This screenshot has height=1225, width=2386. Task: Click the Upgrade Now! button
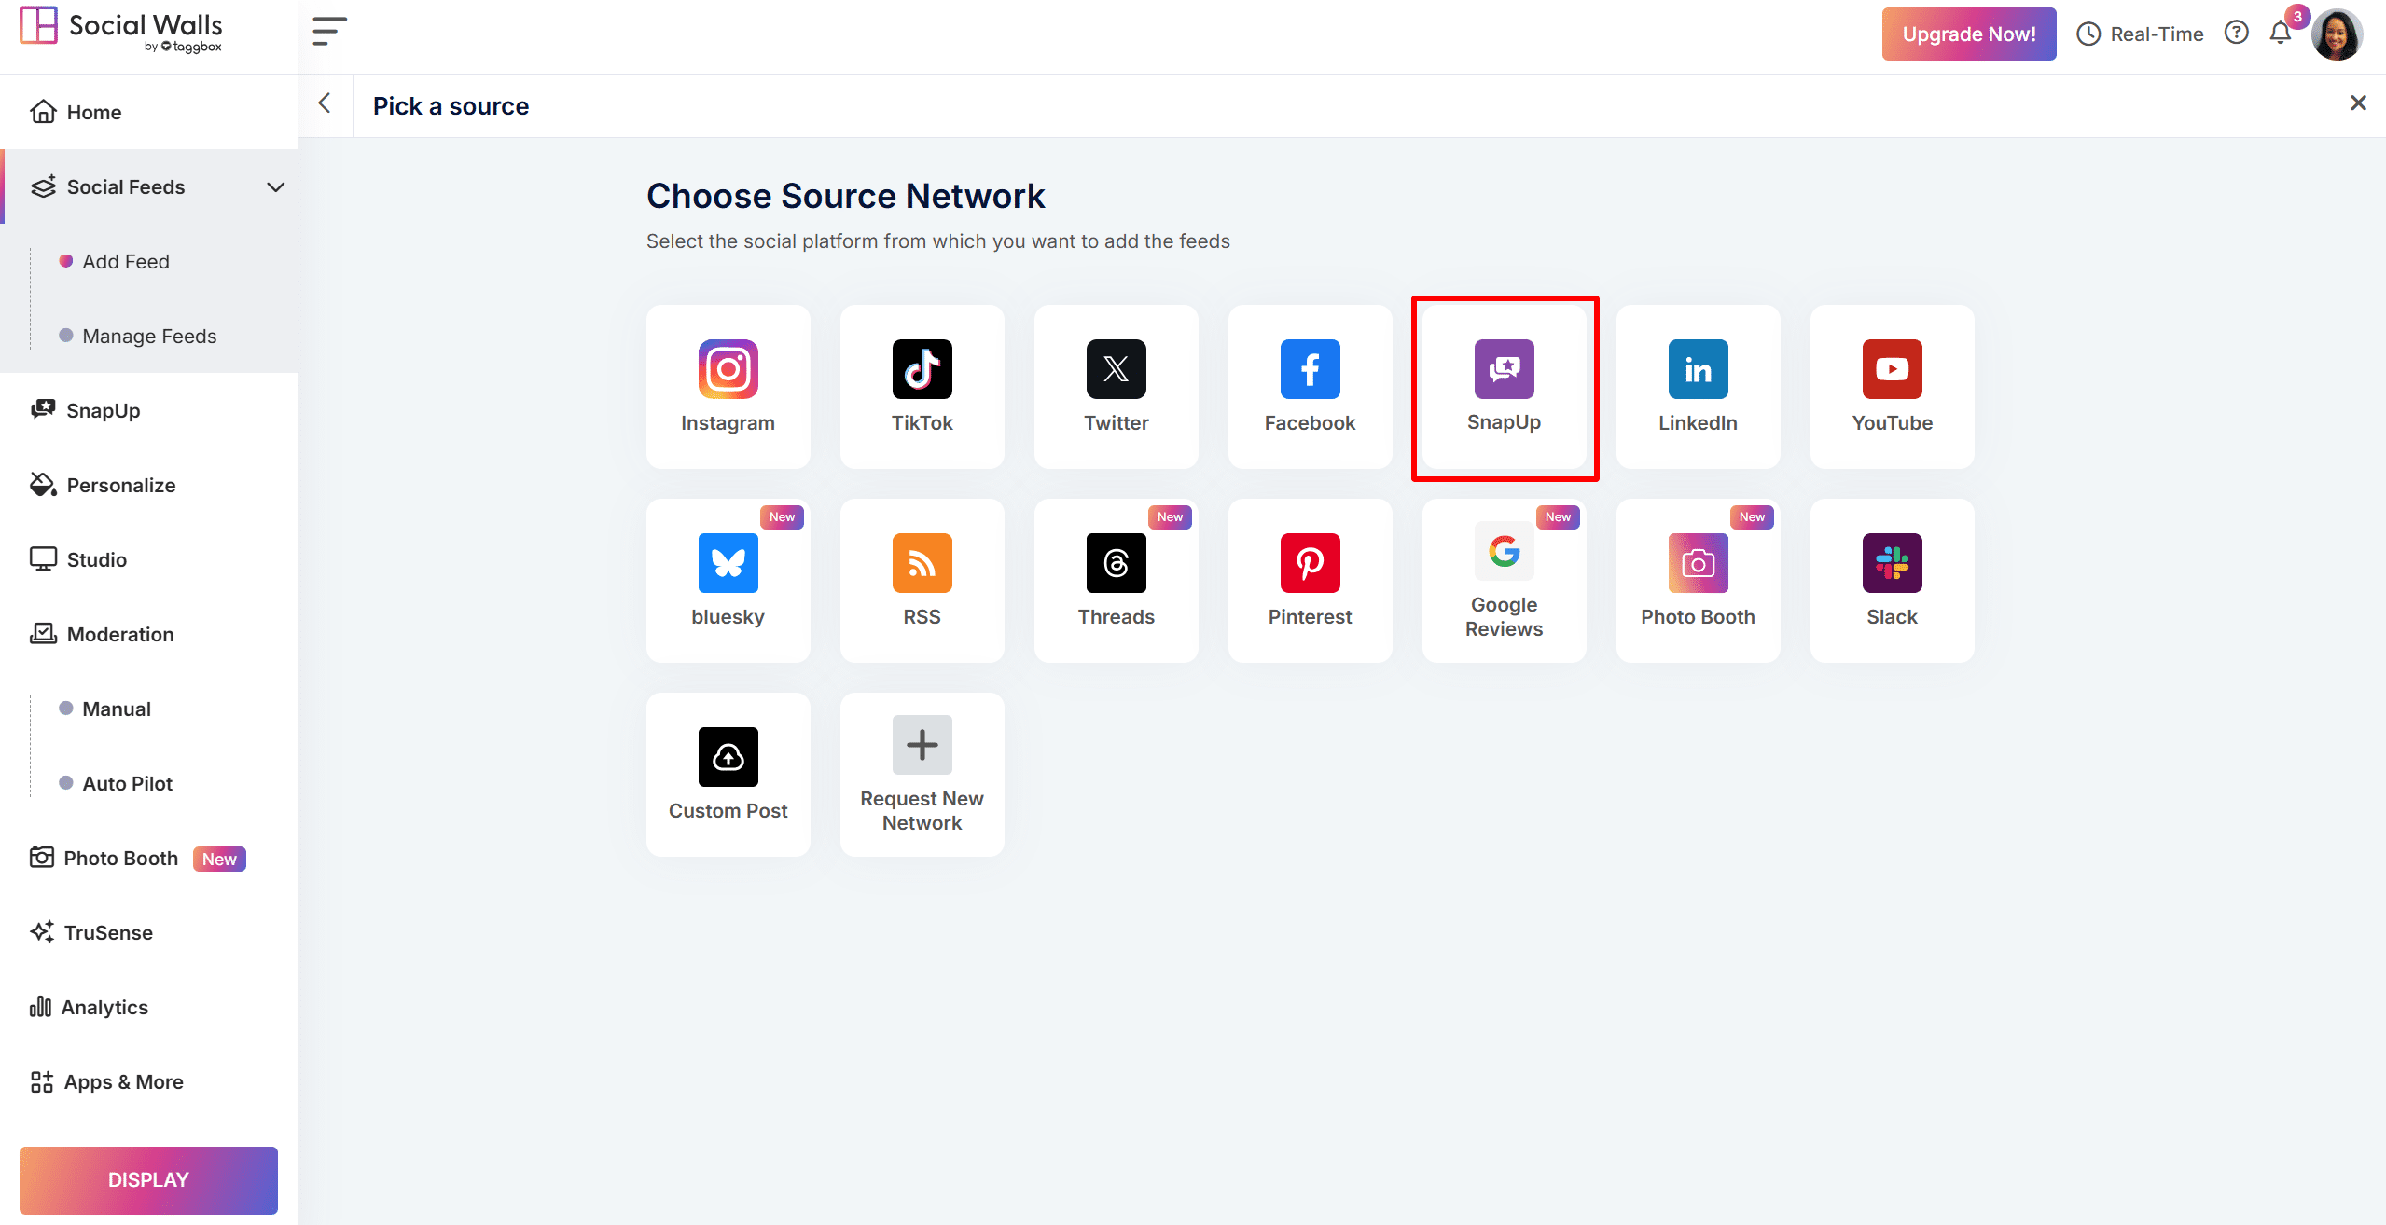tap(1968, 34)
